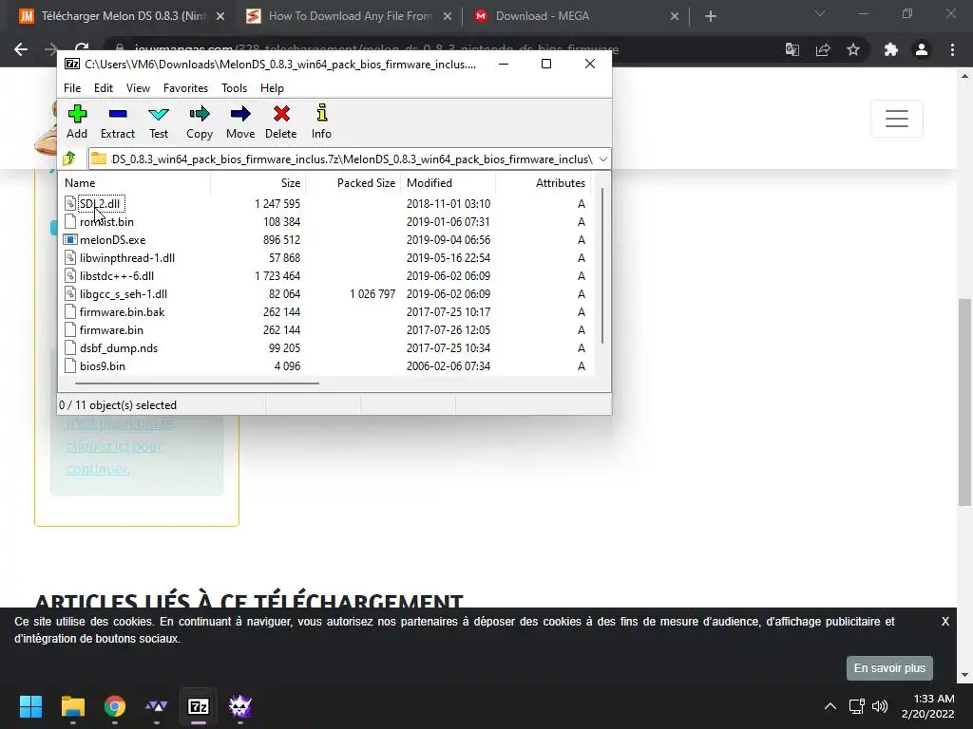Open the Info toolbar icon
Image resolution: width=973 pixels, height=729 pixels.
click(x=321, y=121)
